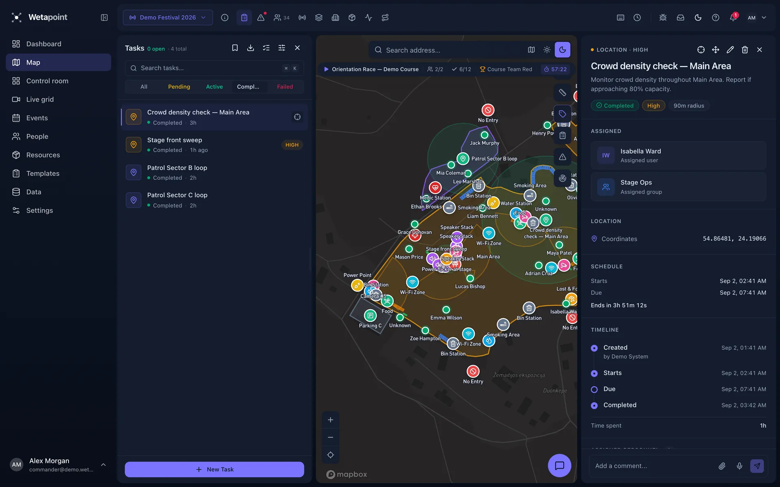Toggle global dark mode moon in top bar
Screen dimensions: 780x487
pyautogui.click(x=698, y=17)
